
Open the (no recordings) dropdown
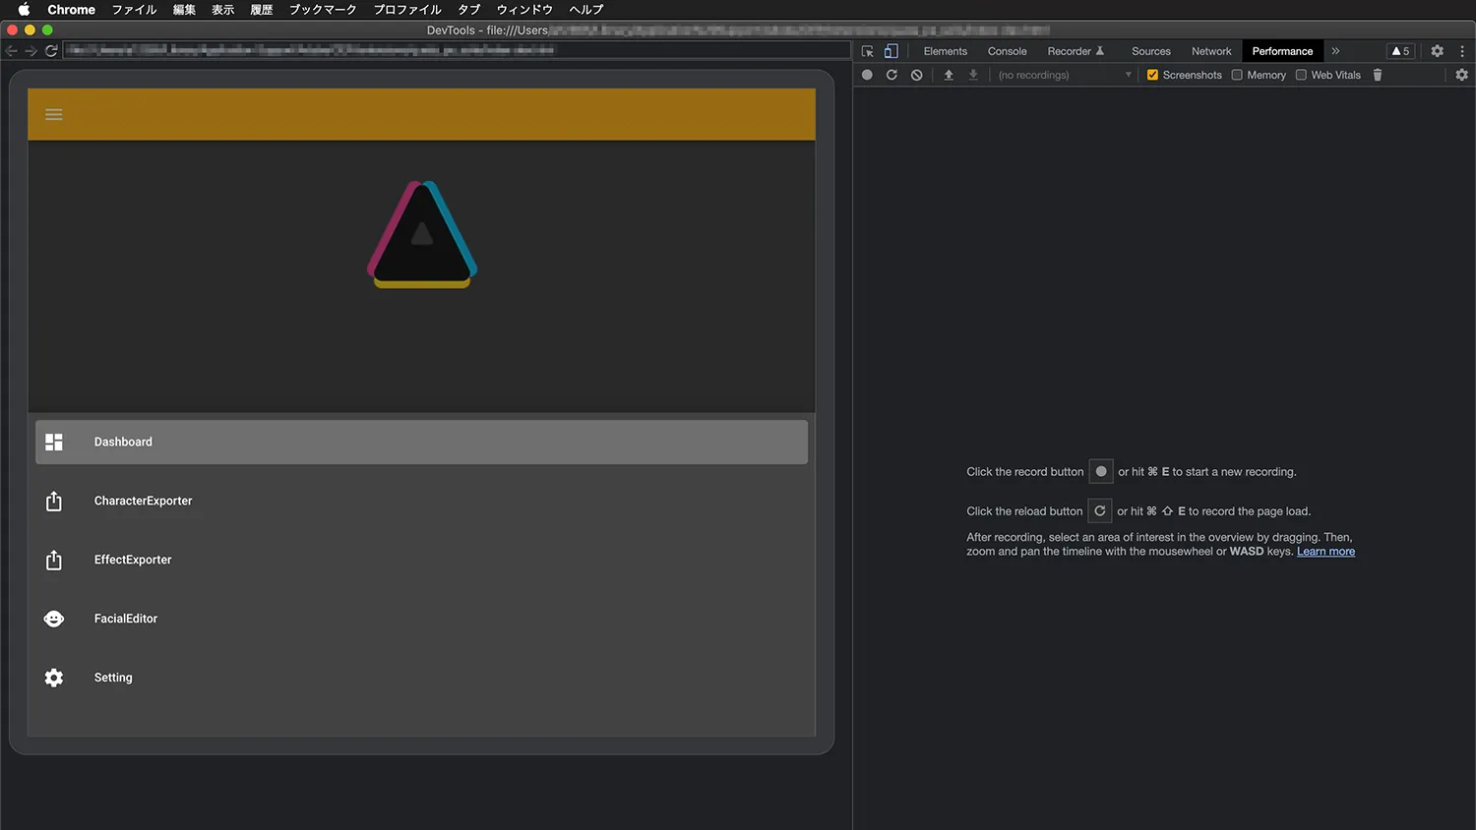pos(1063,75)
